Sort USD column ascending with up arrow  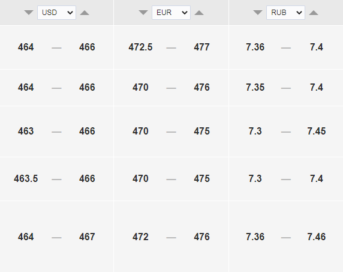(x=85, y=13)
